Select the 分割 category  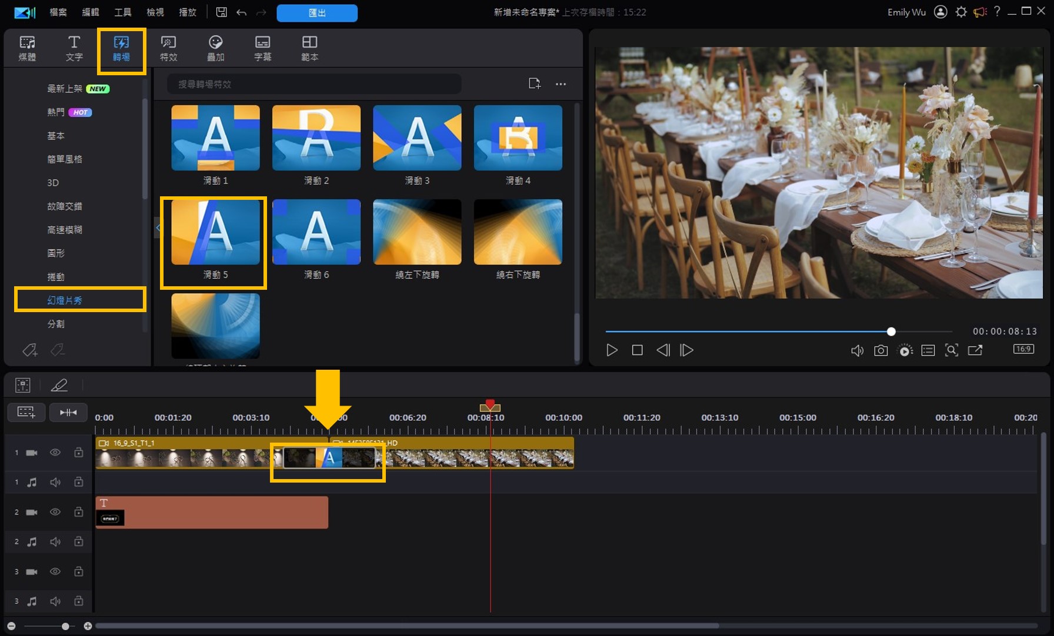point(56,324)
